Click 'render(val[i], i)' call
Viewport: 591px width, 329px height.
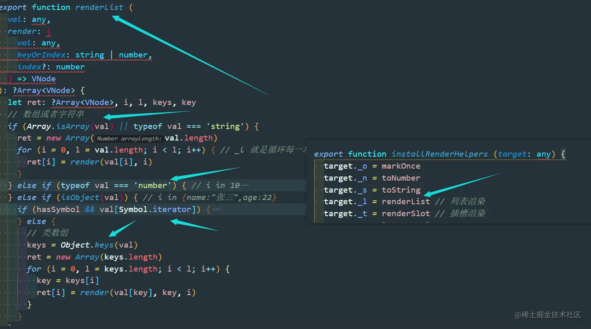(111, 162)
